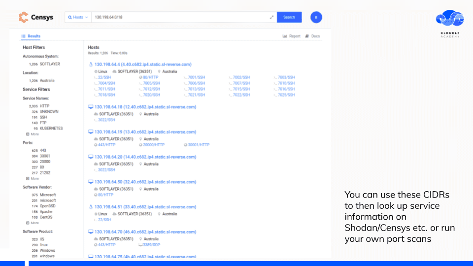Open host 130.198.64.51 details
473x266 pixels.
(x=145, y=207)
